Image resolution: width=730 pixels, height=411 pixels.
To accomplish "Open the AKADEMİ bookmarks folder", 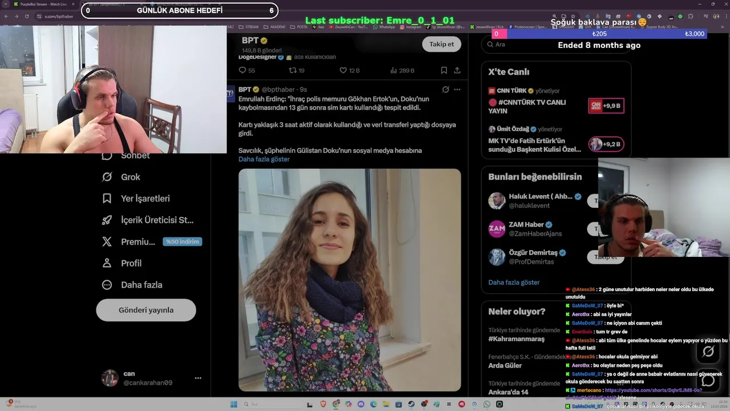I will coord(274,26).
